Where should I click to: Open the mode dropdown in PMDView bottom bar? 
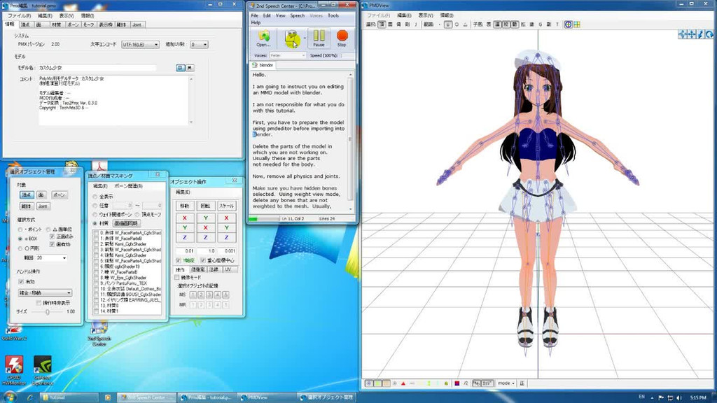pos(506,383)
